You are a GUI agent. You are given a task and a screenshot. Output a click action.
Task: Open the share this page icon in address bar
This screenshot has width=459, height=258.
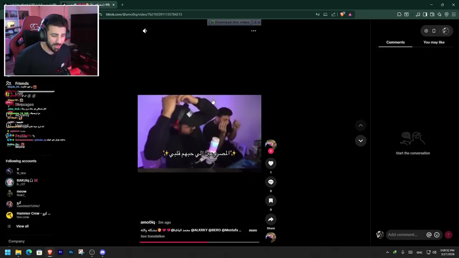click(333, 14)
